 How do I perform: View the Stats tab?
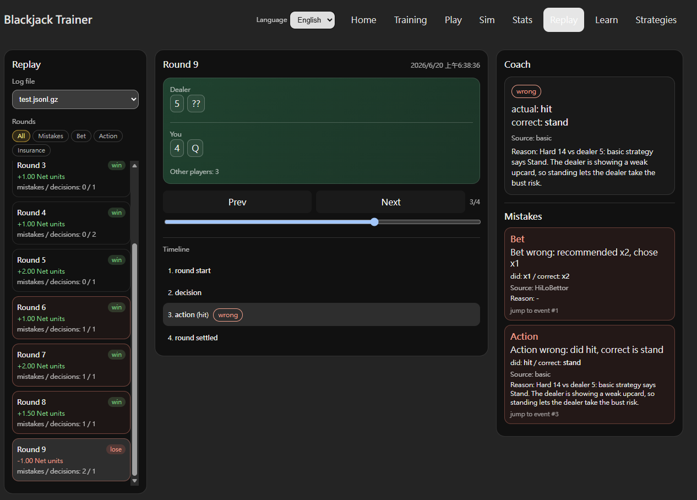522,20
